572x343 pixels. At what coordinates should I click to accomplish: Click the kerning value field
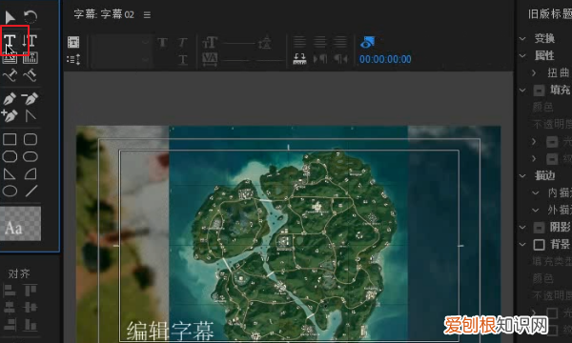238,60
